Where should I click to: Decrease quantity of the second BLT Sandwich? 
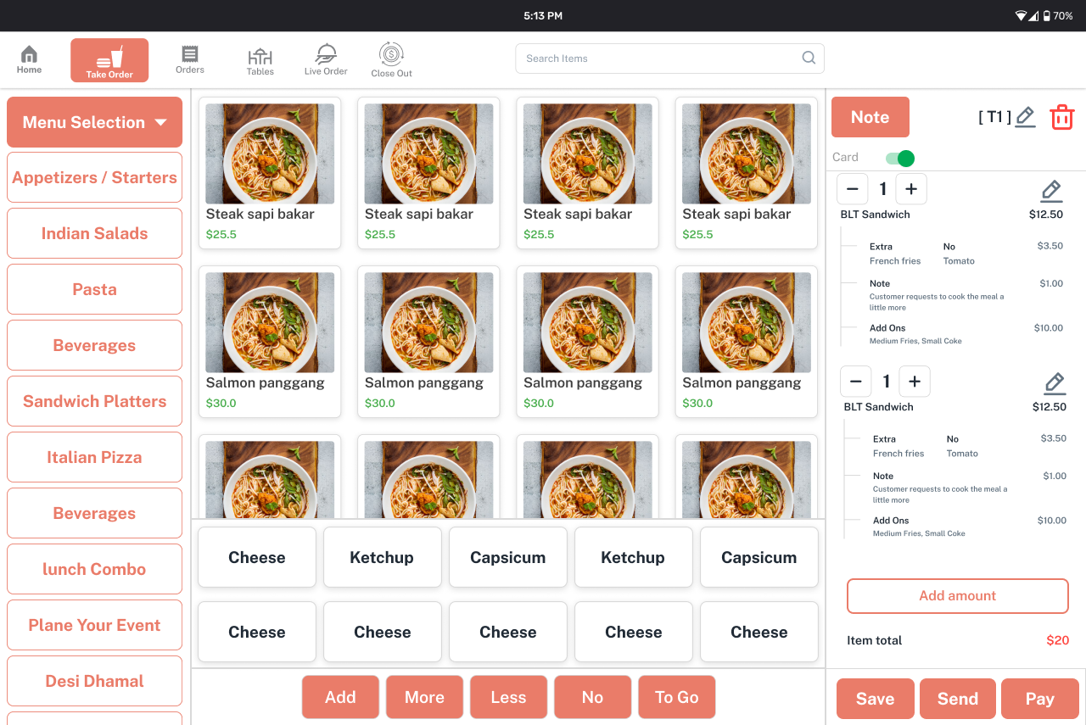(855, 382)
